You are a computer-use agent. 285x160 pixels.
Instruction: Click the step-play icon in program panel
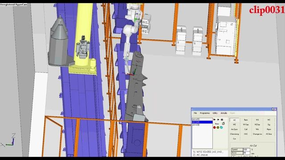pyautogui.click(x=214, y=120)
